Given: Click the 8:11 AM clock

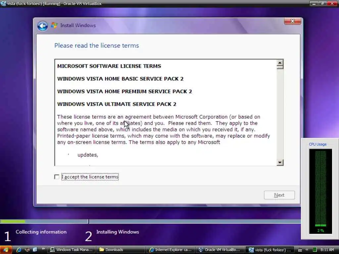Looking at the screenshot, I should tap(327, 250).
